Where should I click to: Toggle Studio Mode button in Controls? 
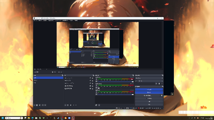pos(149,98)
